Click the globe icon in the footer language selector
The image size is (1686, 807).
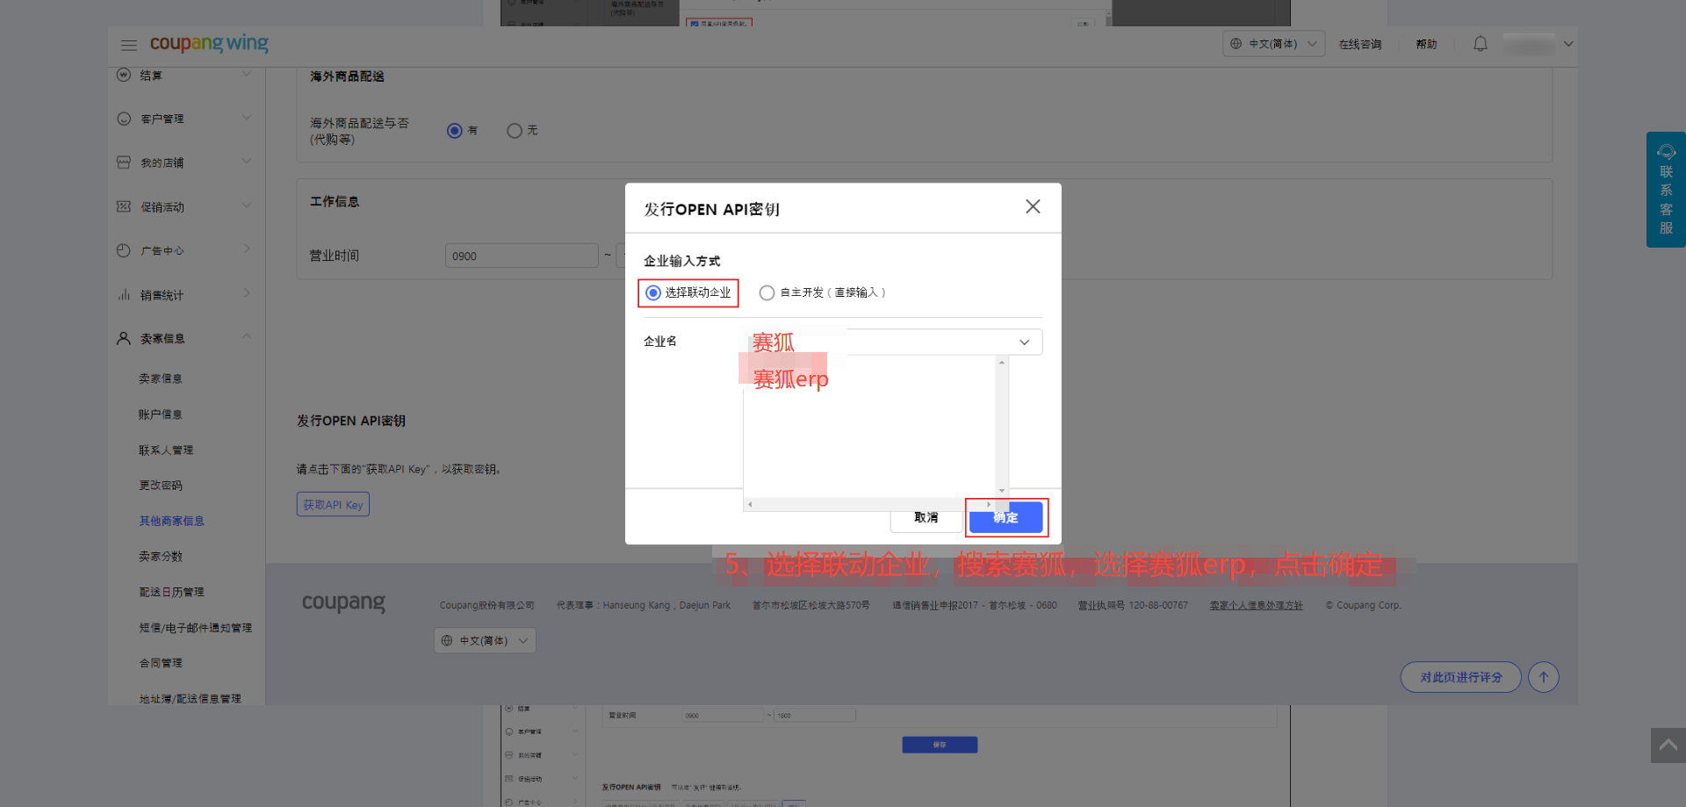coord(447,641)
